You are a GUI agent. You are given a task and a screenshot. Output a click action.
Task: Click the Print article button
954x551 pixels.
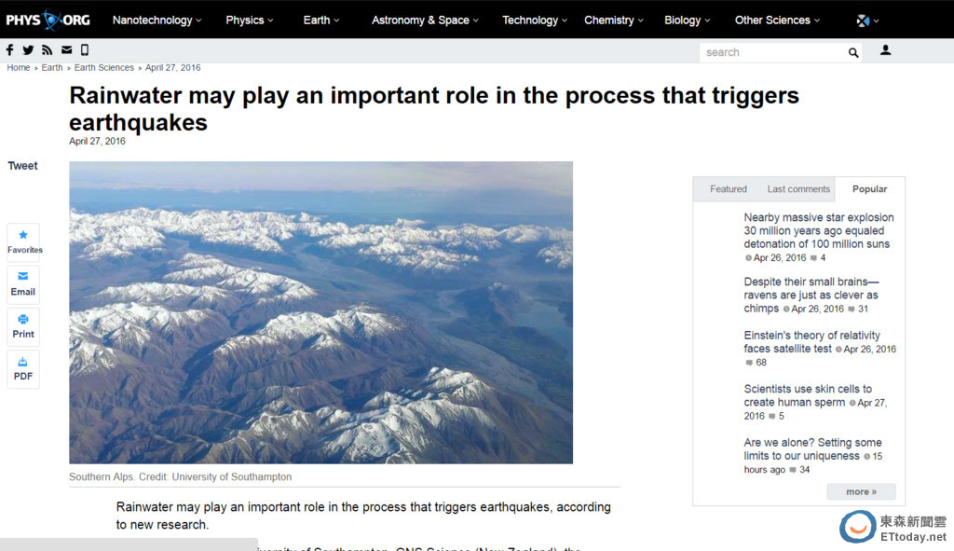[23, 325]
